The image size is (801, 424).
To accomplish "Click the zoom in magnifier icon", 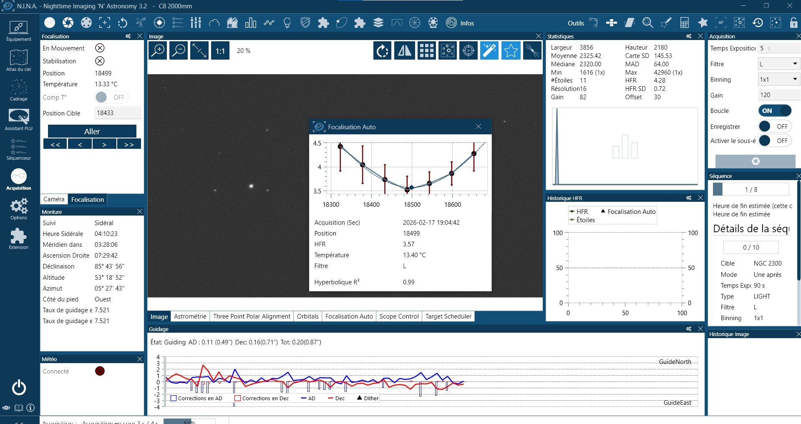I will tap(158, 51).
